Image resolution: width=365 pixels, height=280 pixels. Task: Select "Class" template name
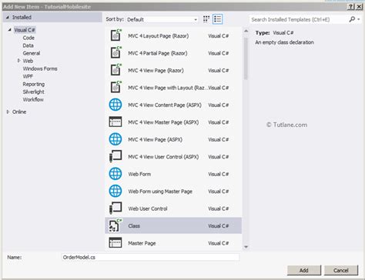click(x=134, y=226)
